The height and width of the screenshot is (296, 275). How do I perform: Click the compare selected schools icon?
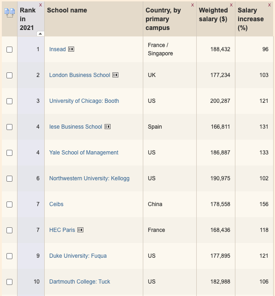pyautogui.click(x=10, y=13)
